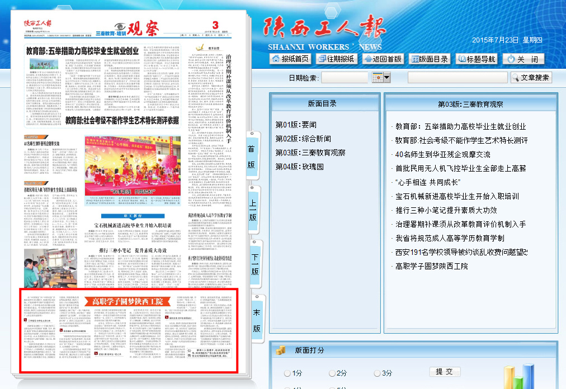Viewport: 566px width, 389px height.
Task: Open the 报纸首页 newspaper home button
Action: (290, 59)
